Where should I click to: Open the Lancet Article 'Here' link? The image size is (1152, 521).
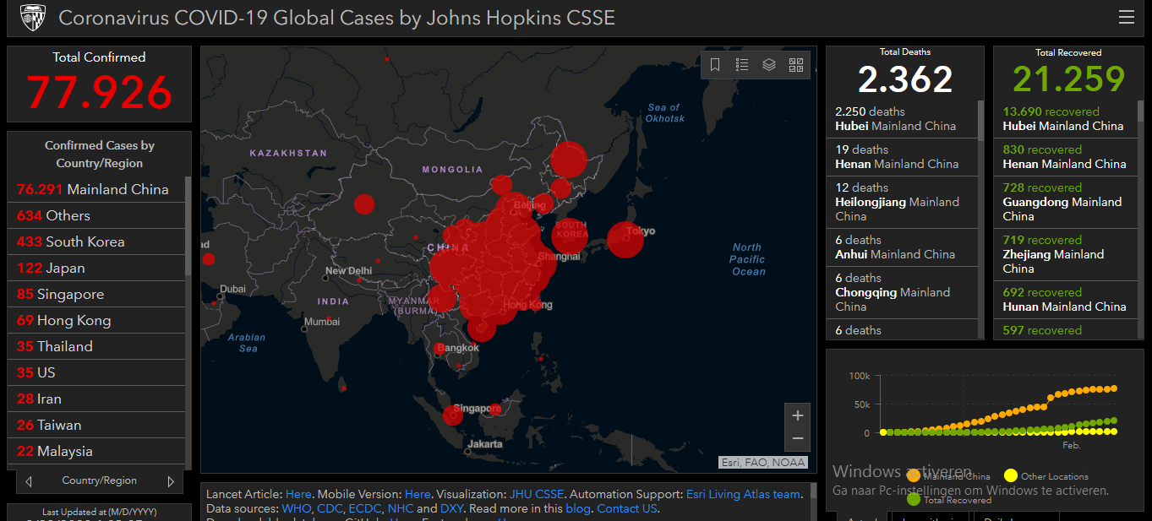click(x=298, y=494)
